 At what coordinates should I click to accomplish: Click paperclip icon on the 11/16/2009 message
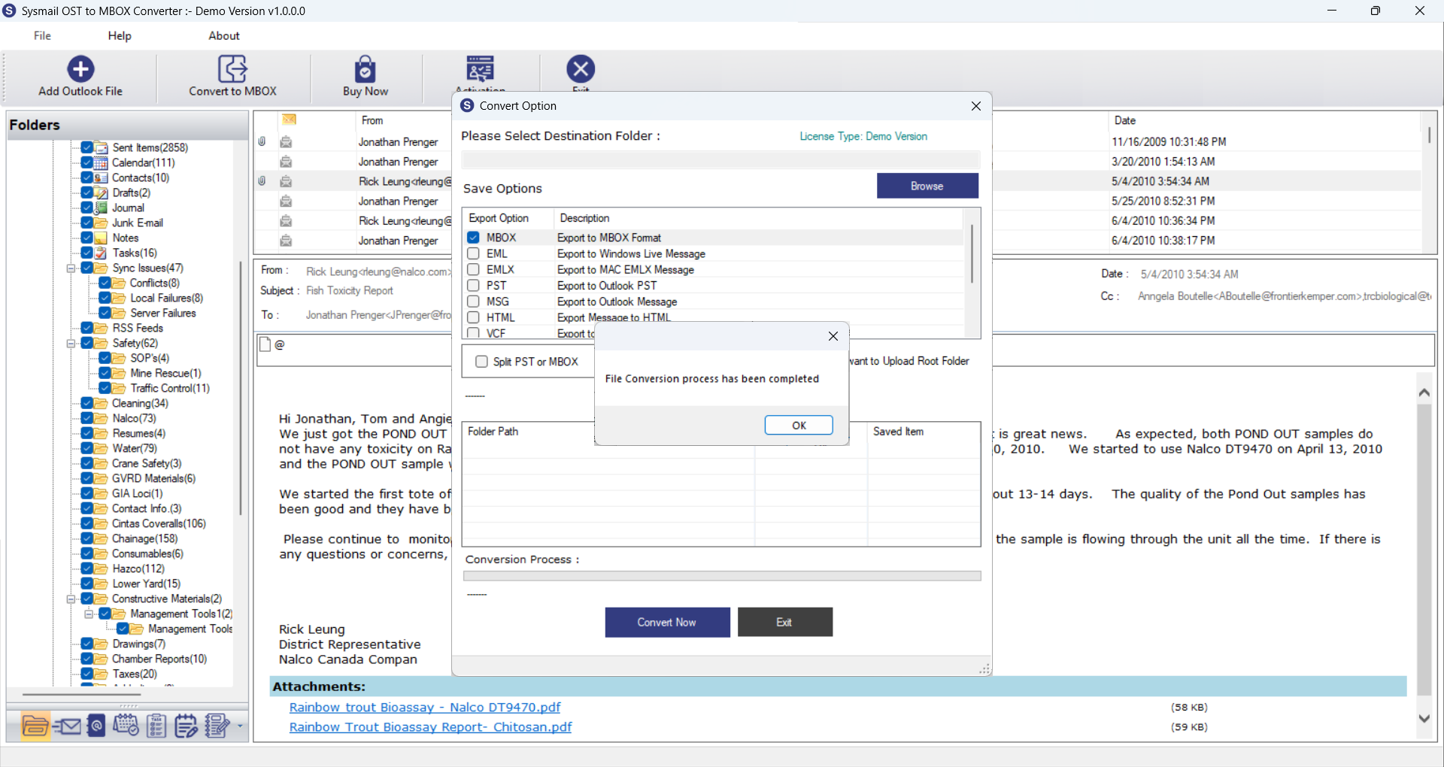click(x=262, y=141)
